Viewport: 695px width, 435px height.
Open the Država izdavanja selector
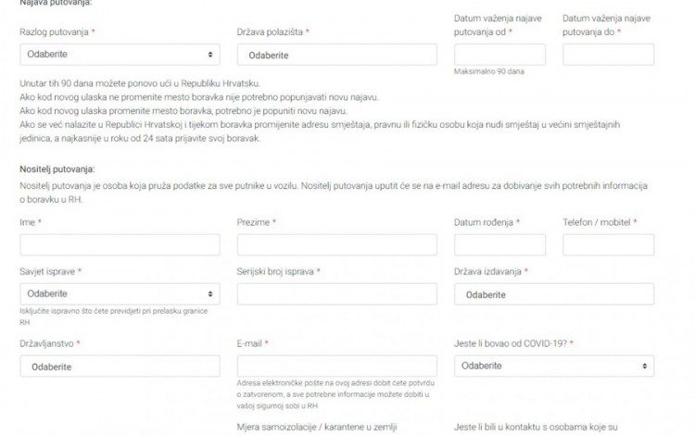click(x=553, y=294)
